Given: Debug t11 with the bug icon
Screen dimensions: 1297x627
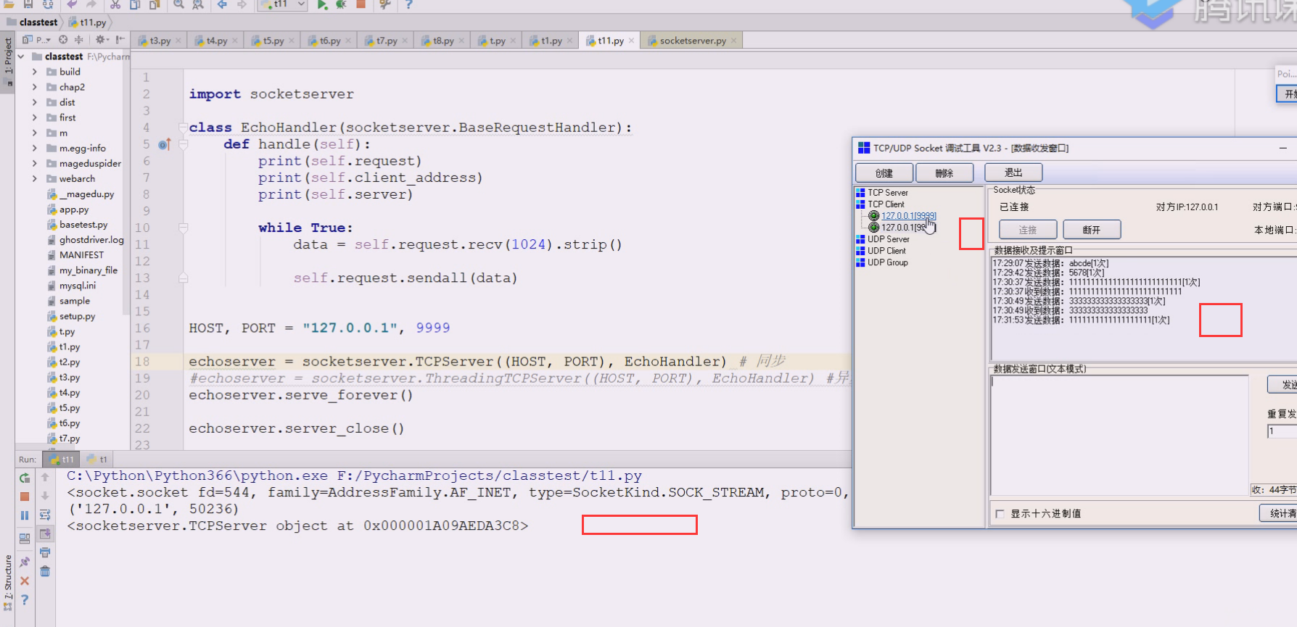Looking at the screenshot, I should point(341,4).
